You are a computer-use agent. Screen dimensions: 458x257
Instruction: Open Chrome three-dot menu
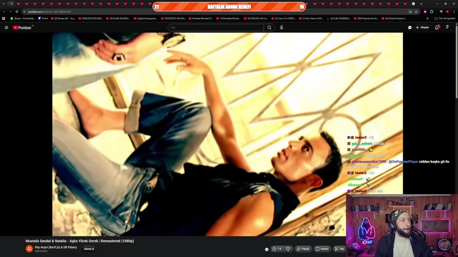click(x=454, y=12)
